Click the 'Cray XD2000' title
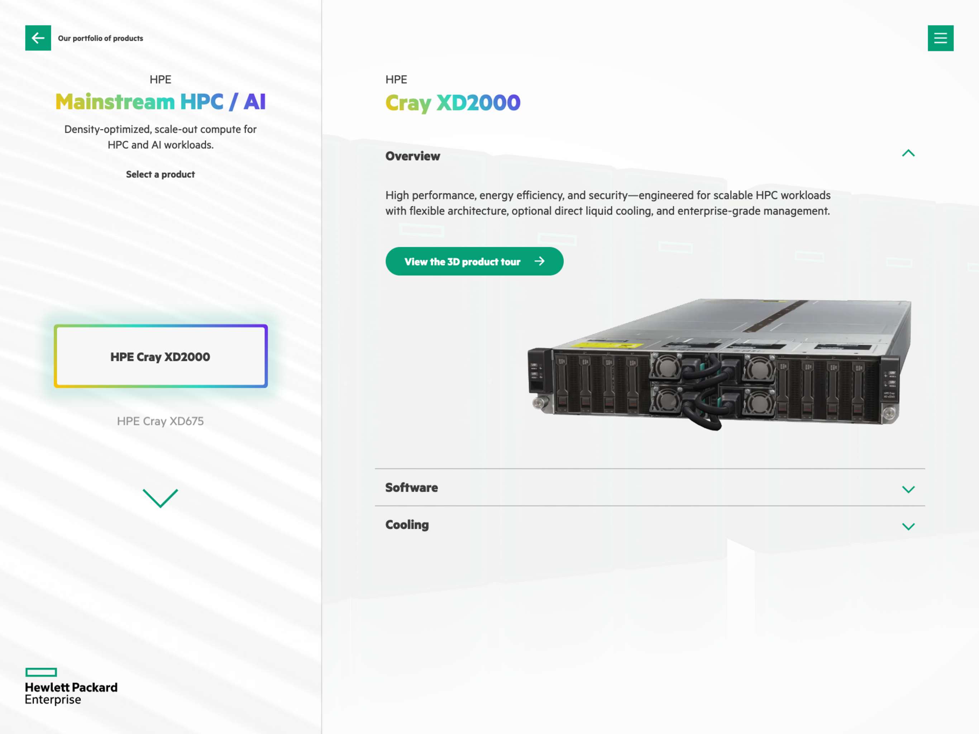The image size is (979, 734). (453, 103)
